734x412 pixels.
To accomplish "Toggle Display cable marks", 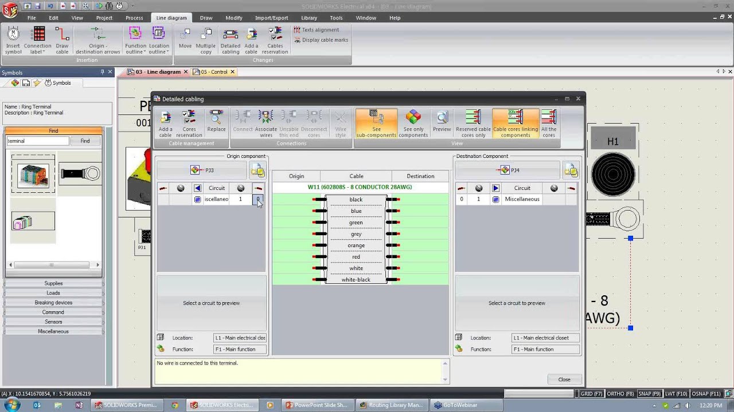I will click(x=321, y=40).
